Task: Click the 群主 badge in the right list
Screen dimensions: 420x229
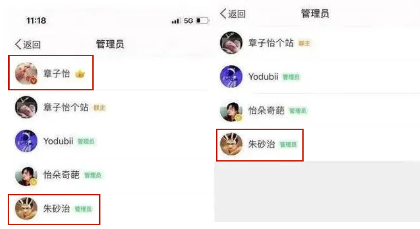Action: (x=304, y=43)
